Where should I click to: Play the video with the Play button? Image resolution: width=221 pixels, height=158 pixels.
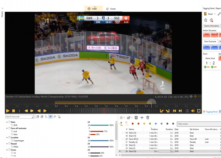tap(8, 111)
